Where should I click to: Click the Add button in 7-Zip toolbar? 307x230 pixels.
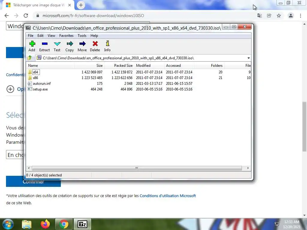[32, 46]
